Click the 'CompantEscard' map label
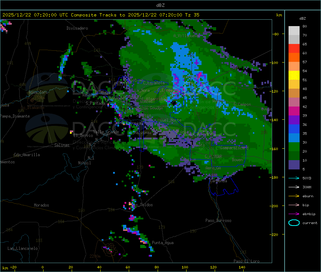Image resolution: width=321 pixels, height=272 pixels. pos(234,148)
